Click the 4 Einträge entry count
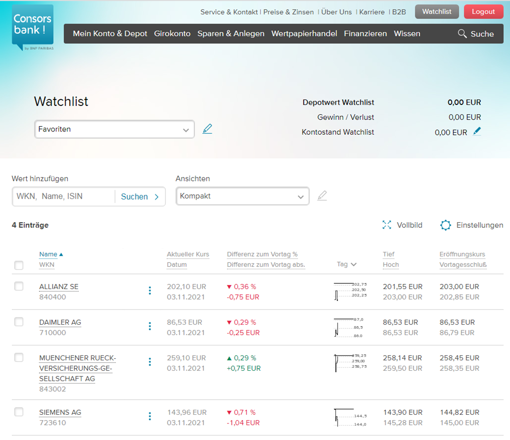The image size is (510, 440). click(x=30, y=225)
